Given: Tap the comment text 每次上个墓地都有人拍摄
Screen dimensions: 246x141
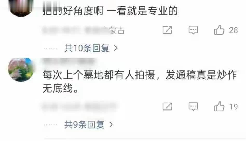Looking at the screenshot, I should pyautogui.click(x=99, y=75).
